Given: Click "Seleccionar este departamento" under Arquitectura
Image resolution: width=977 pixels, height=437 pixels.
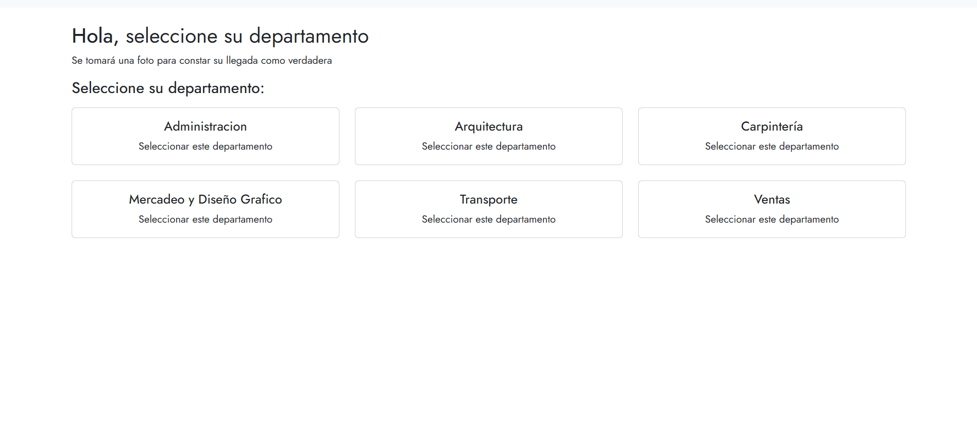Looking at the screenshot, I should (488, 147).
